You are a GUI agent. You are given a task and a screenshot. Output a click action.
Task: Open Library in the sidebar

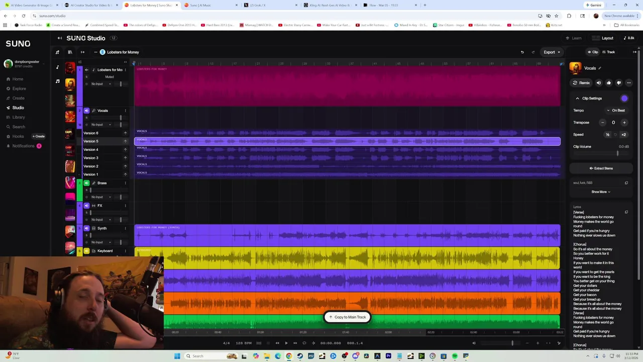tap(16, 117)
